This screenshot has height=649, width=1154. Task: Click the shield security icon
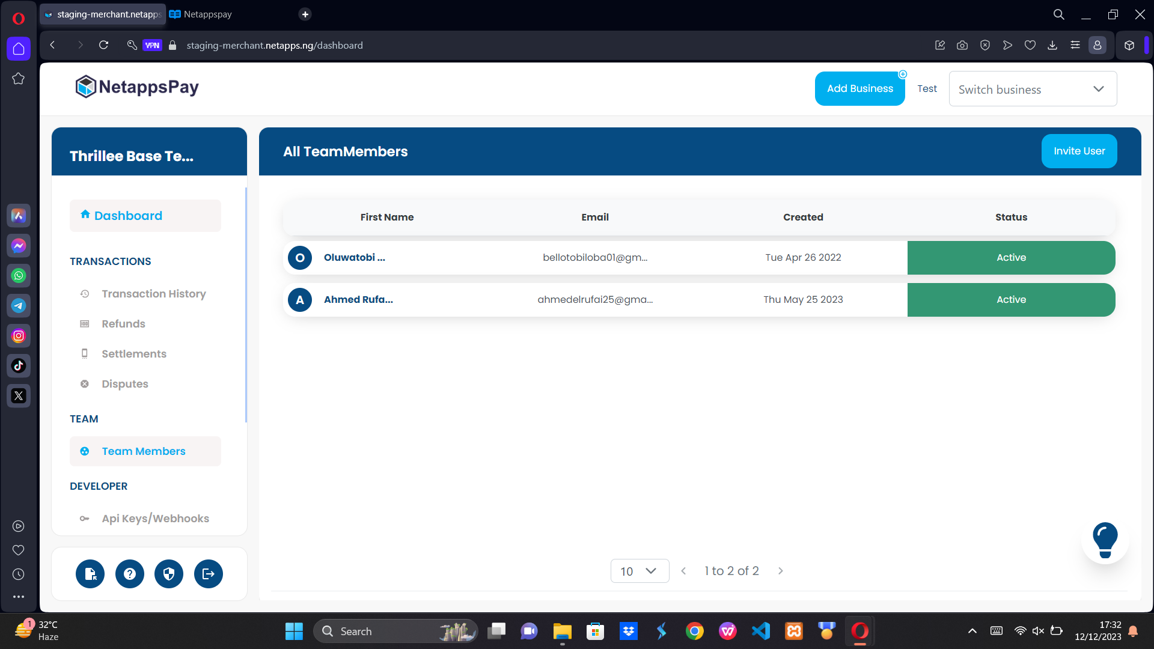169,574
